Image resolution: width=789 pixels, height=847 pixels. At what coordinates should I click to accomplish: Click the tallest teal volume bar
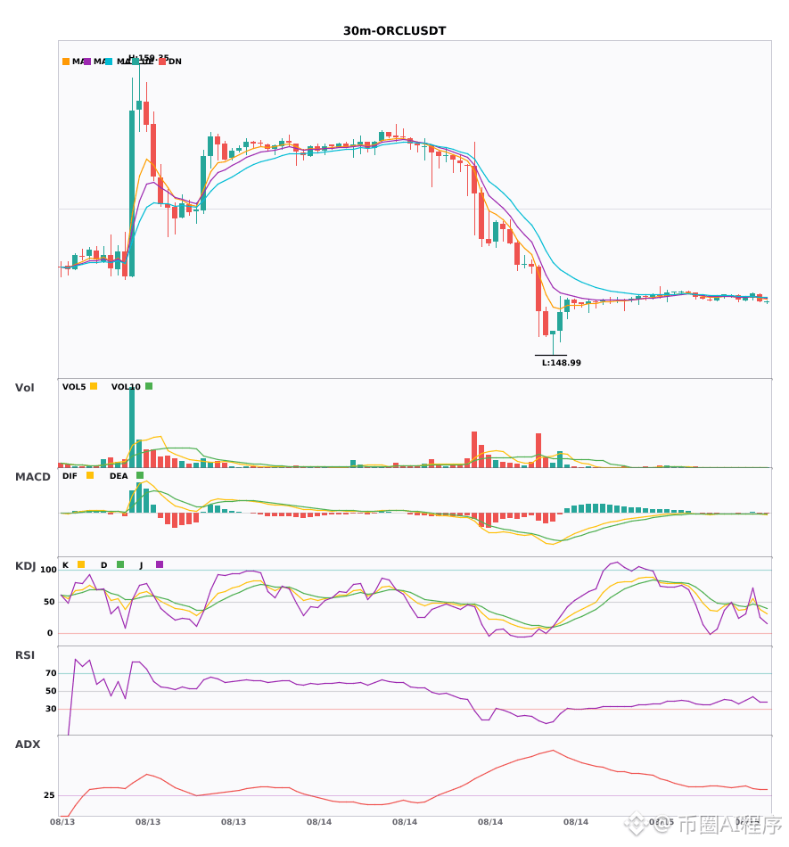(132, 427)
